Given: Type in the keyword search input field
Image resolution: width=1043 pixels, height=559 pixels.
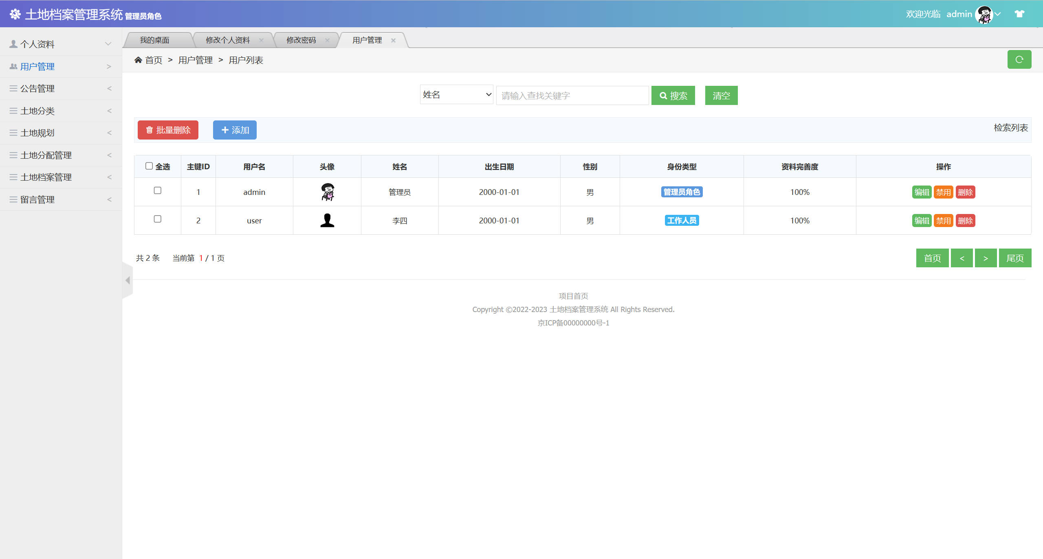Looking at the screenshot, I should (x=572, y=95).
